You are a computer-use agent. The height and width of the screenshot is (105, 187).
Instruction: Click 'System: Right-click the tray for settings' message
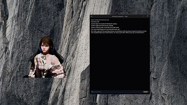click(x=102, y=26)
